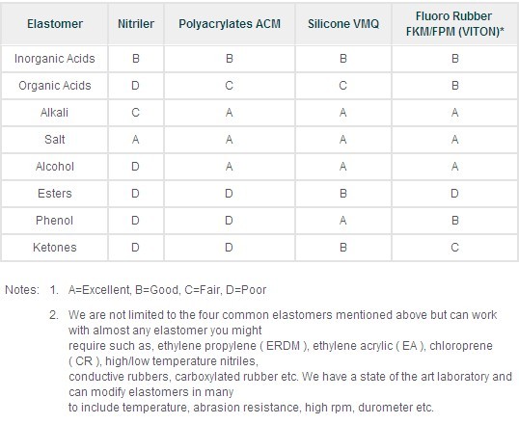The width and height of the screenshot is (519, 424).
Task: Click the A=Excellent rating legend note
Action: point(167,290)
